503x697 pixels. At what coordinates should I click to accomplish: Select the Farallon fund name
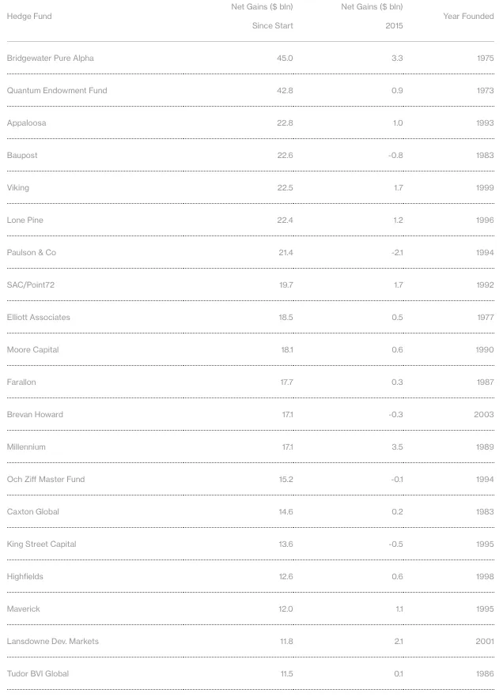click(21, 382)
